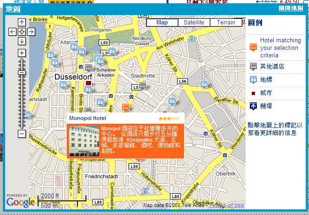Click the Oberbilk district label

(225, 174)
